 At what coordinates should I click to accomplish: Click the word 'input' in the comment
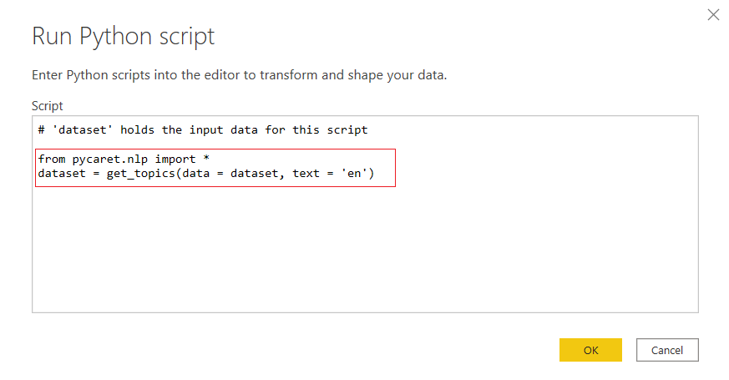click(206, 130)
